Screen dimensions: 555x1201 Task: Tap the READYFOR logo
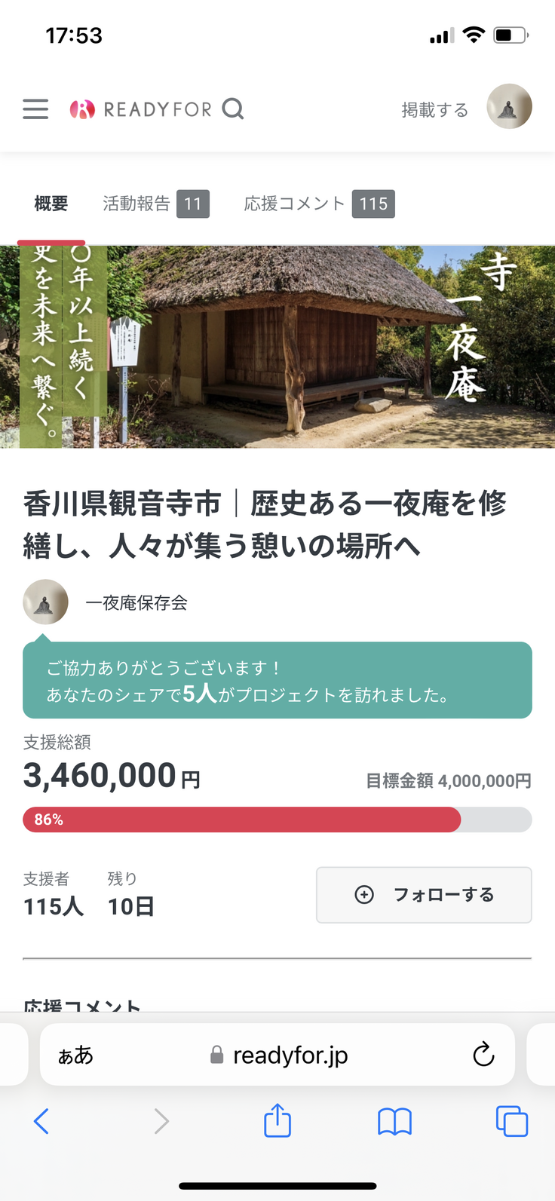click(x=141, y=109)
